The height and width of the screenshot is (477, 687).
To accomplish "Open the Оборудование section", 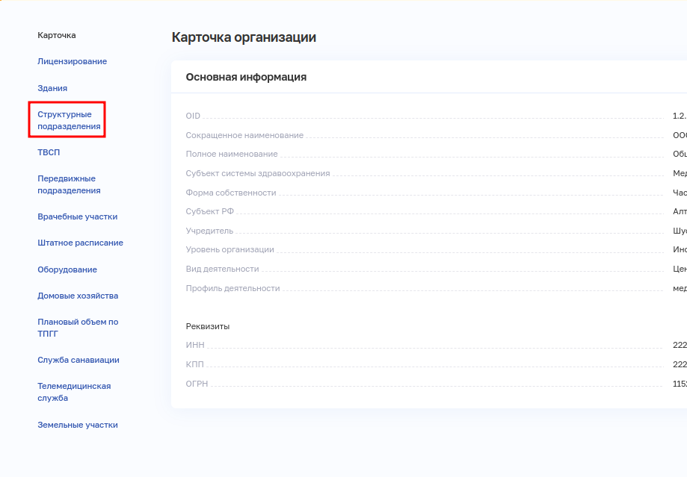I will 67,270.
